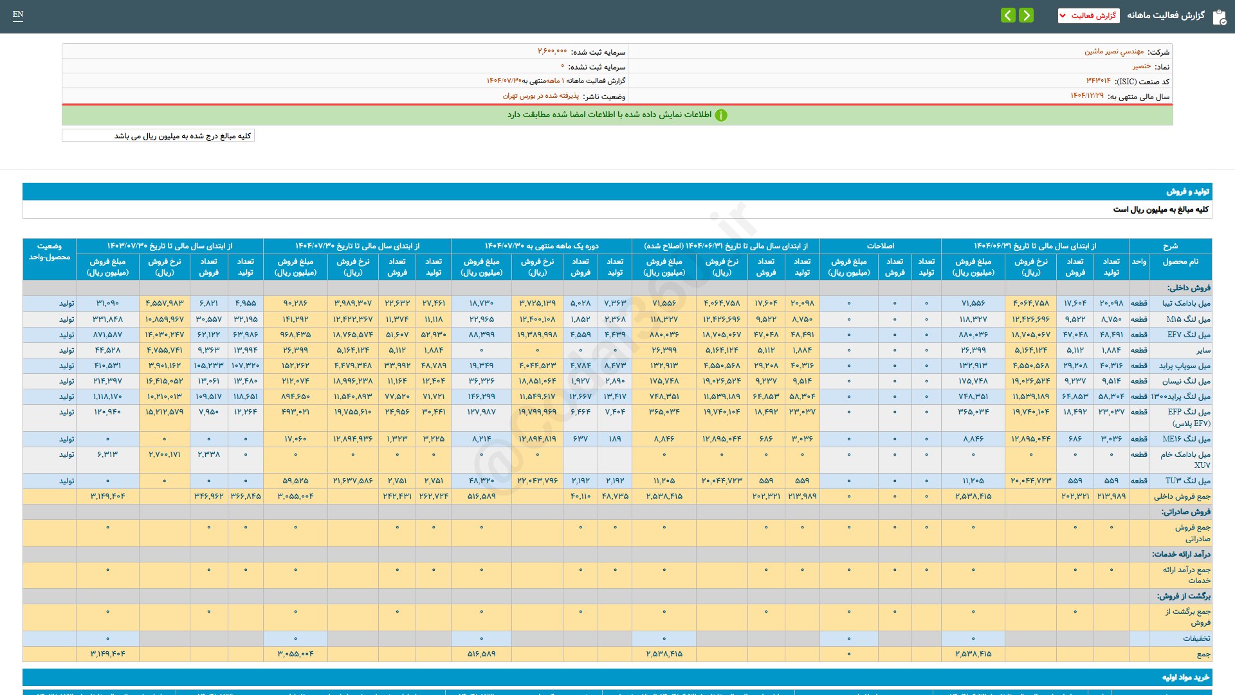Click the publisher status پذیرفته شده در بورس تهران
Viewport: 1235px width, 695px height.
point(540,96)
